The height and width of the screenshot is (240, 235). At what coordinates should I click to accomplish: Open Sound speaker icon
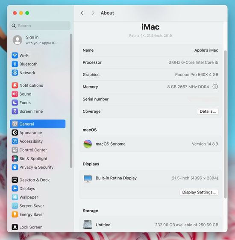(x=15, y=94)
